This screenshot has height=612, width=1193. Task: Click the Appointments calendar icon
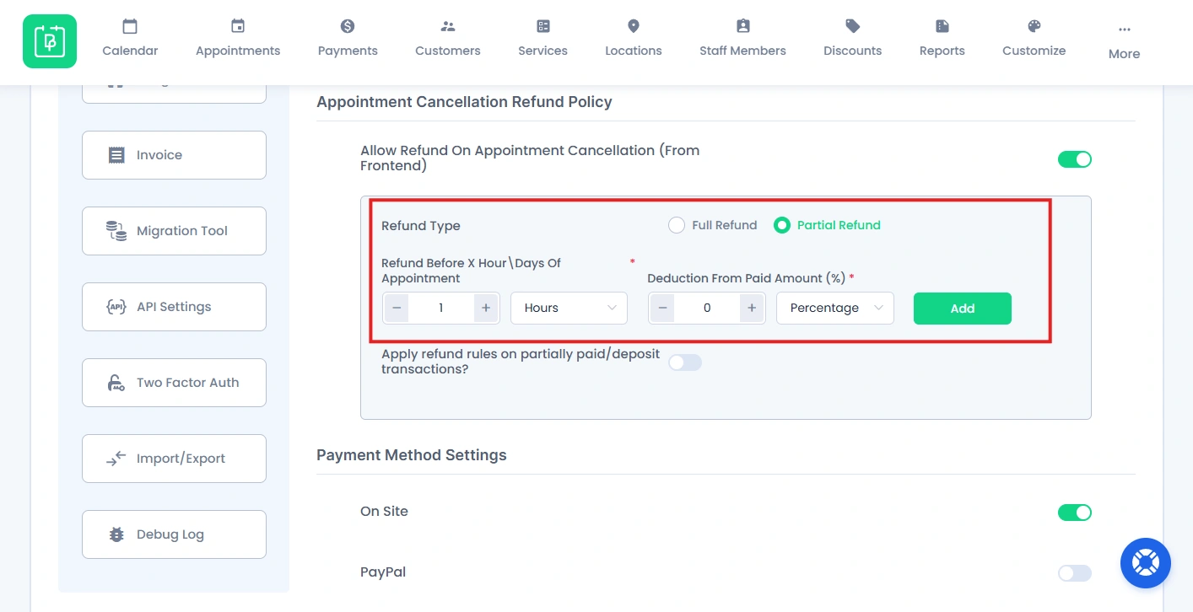coord(238,26)
